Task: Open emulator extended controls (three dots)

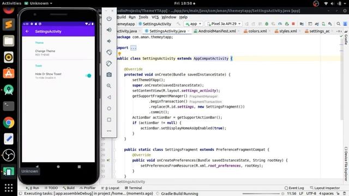Action: [109, 131]
